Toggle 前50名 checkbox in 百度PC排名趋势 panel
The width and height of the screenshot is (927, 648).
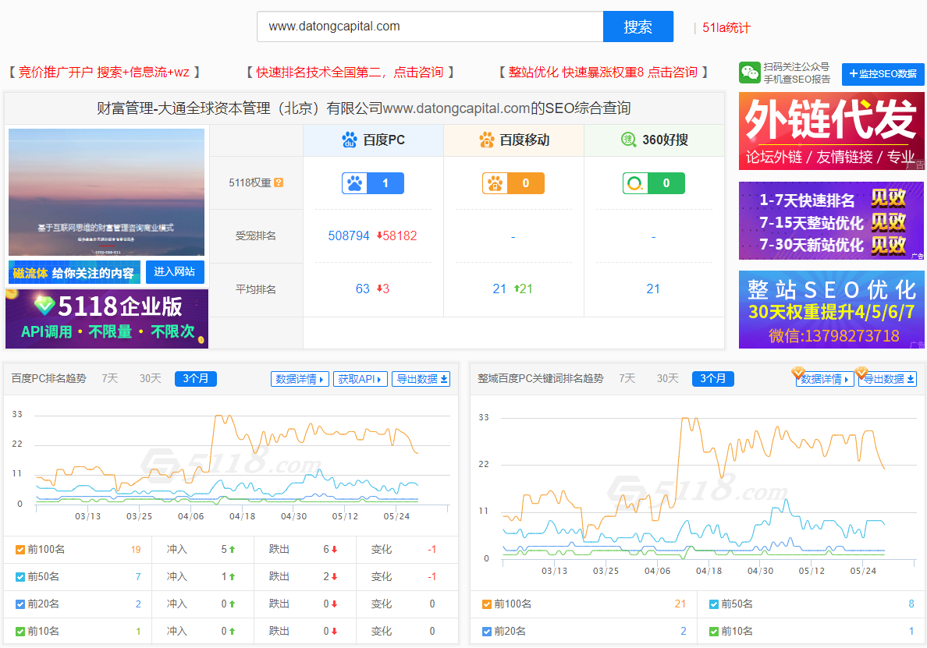20,577
